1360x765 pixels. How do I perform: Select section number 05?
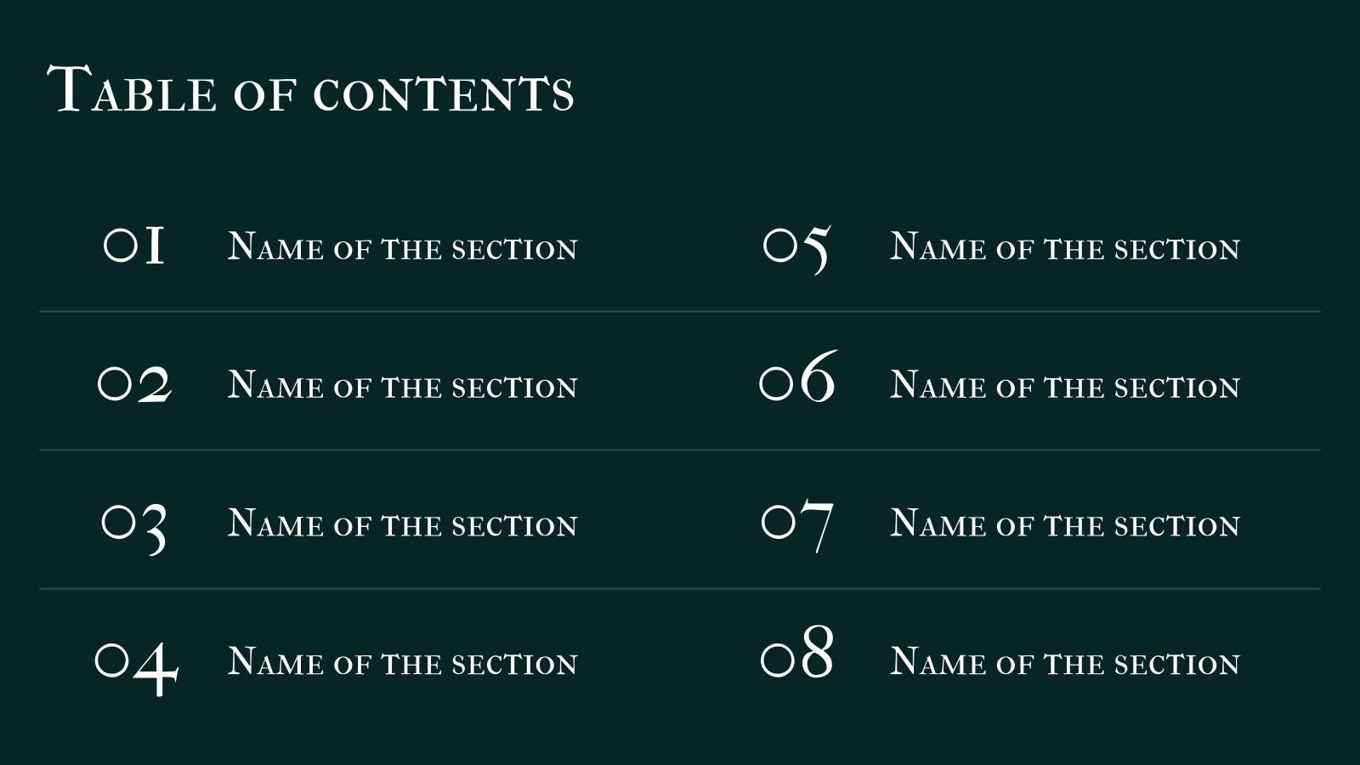pos(796,250)
